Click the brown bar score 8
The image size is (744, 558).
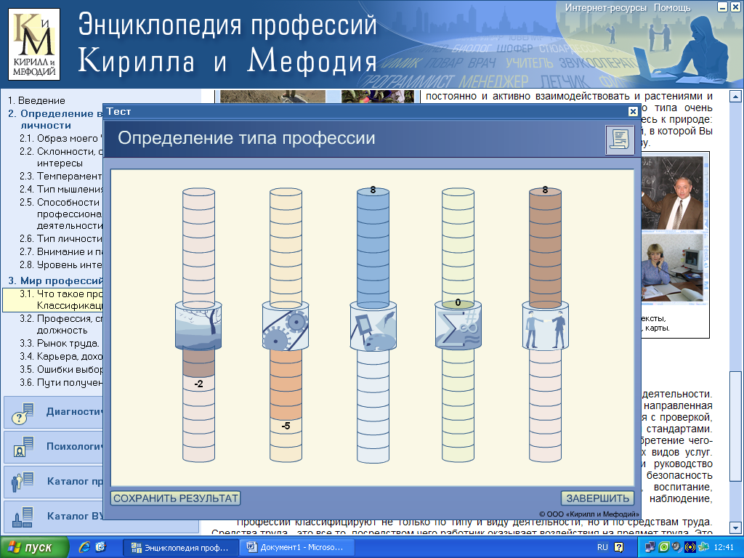click(x=545, y=190)
